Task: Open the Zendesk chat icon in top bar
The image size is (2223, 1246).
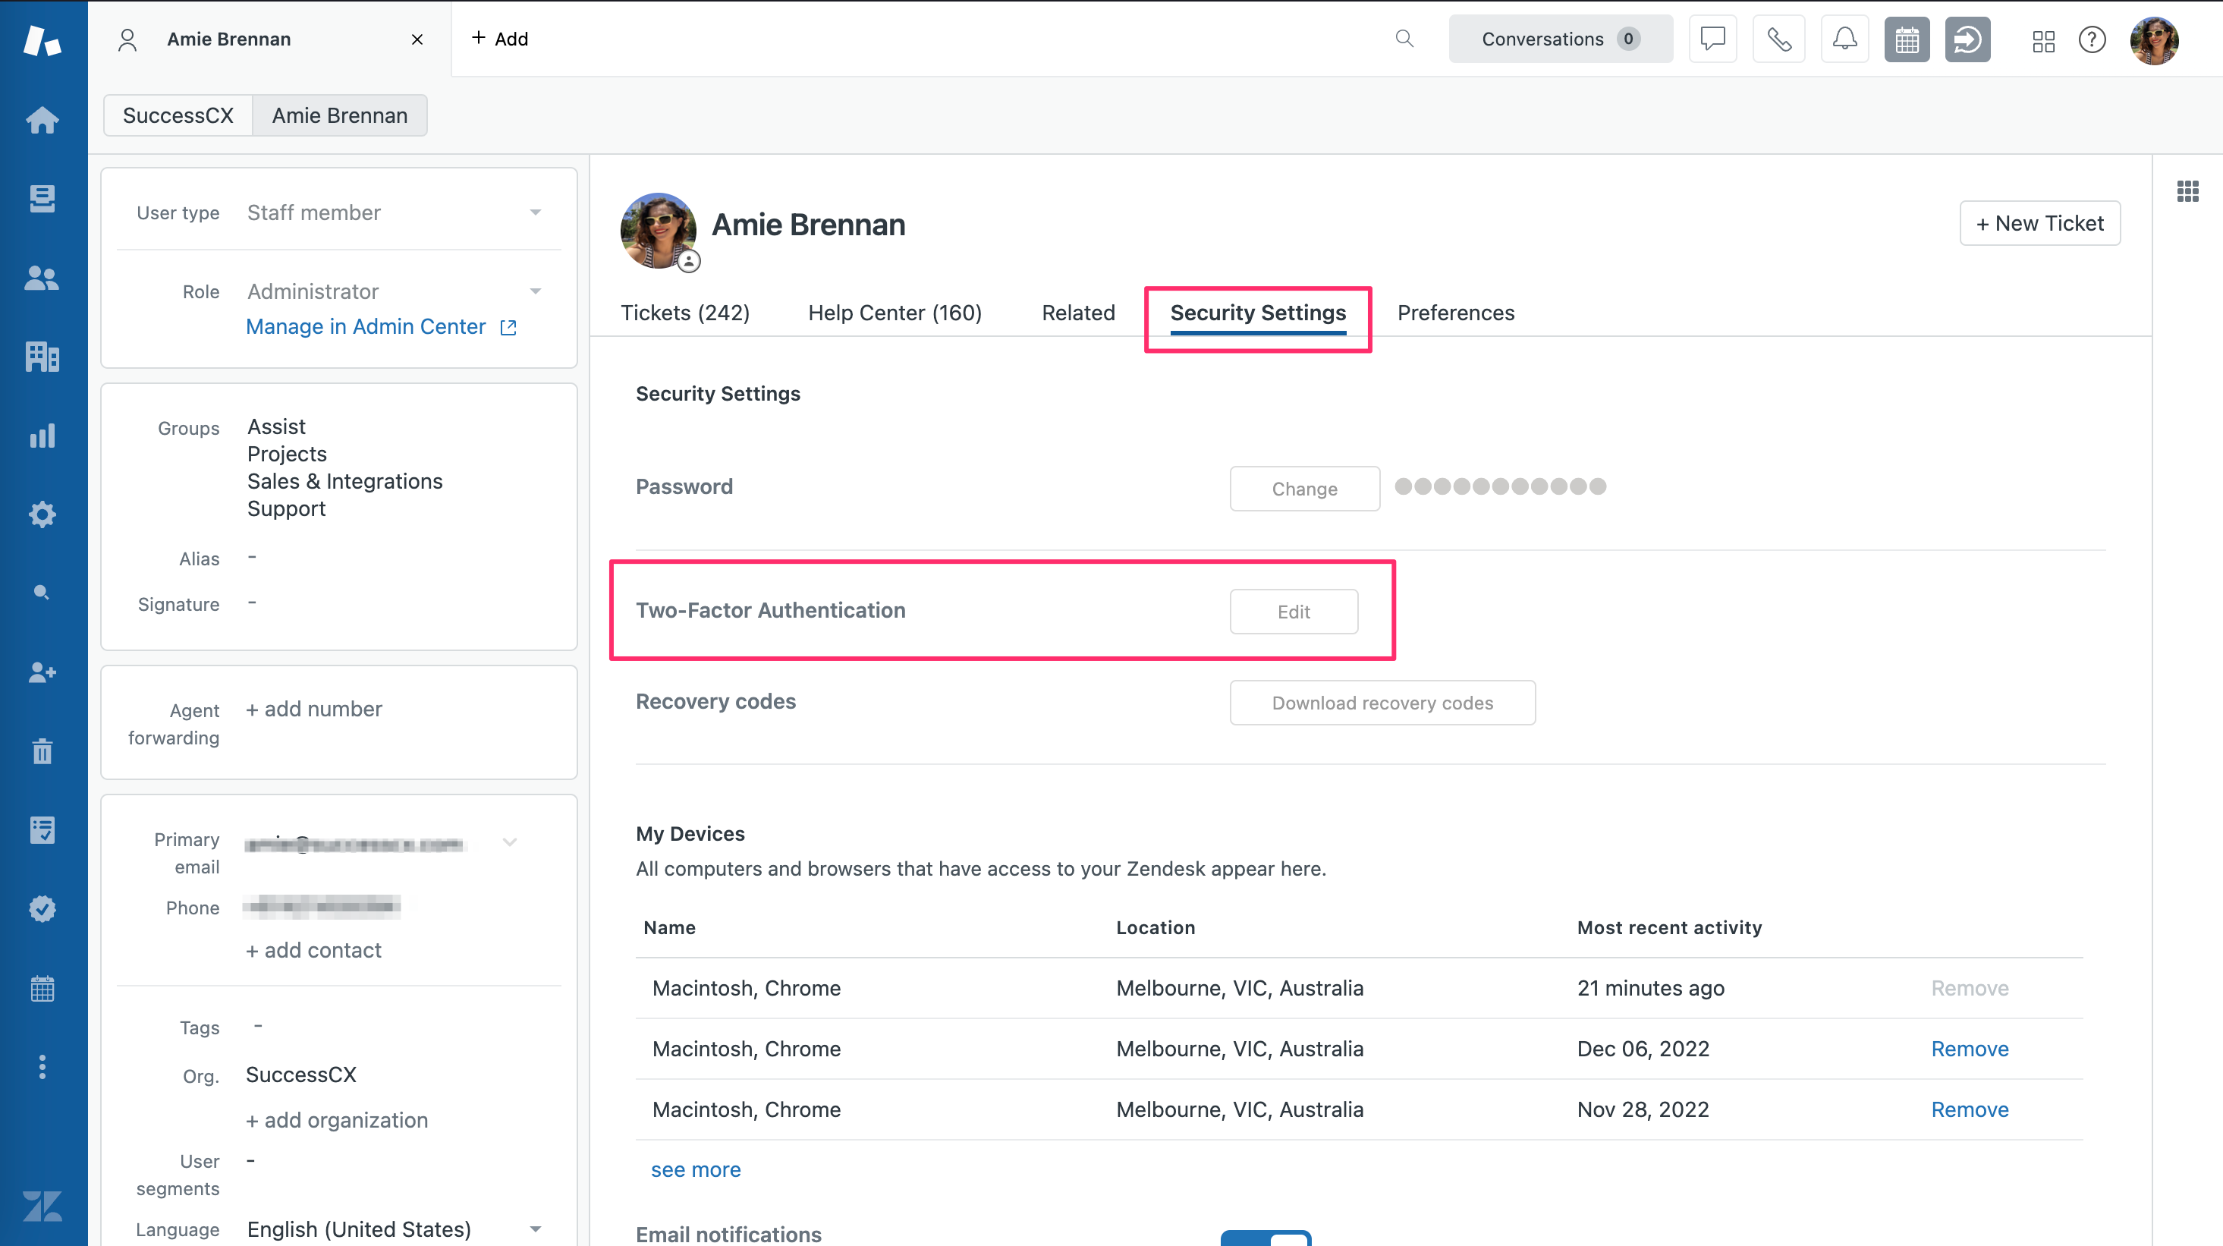Action: coord(1713,39)
